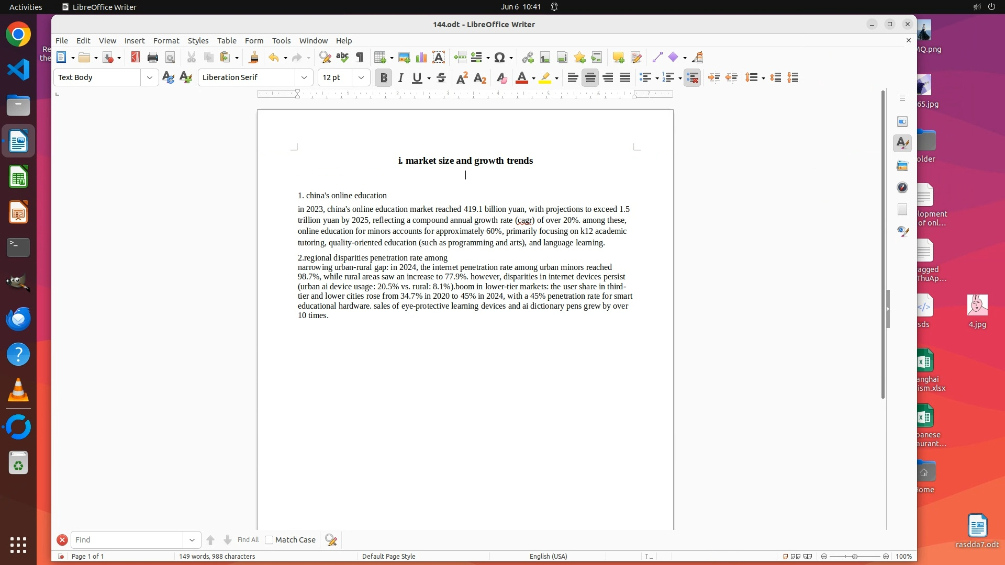1005x565 pixels.
Task: Click the Insert Comment icon
Action: point(618,58)
